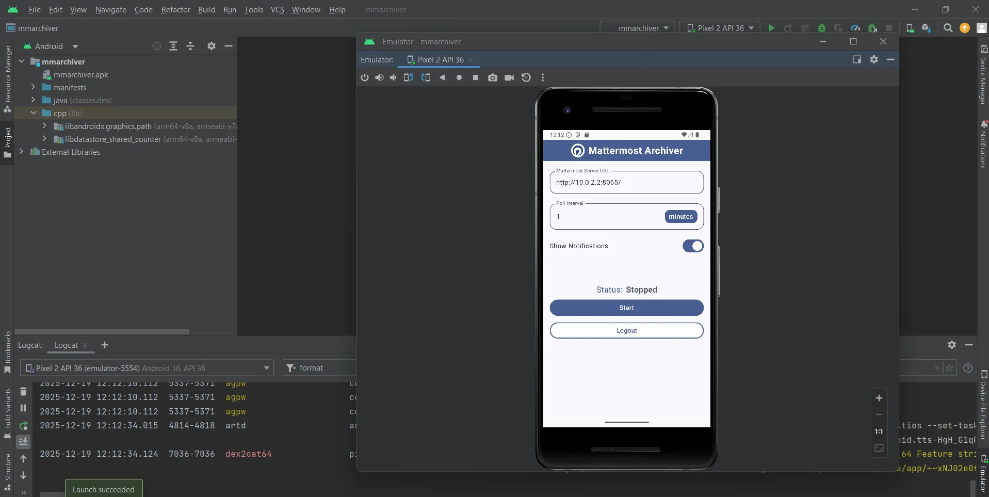The image size is (989, 497).
Task: Click the green Debug bug icon
Action: [822, 28]
